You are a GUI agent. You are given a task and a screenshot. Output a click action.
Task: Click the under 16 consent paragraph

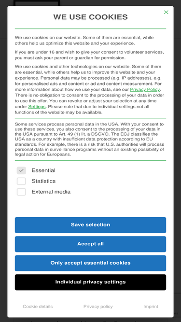click(89, 55)
